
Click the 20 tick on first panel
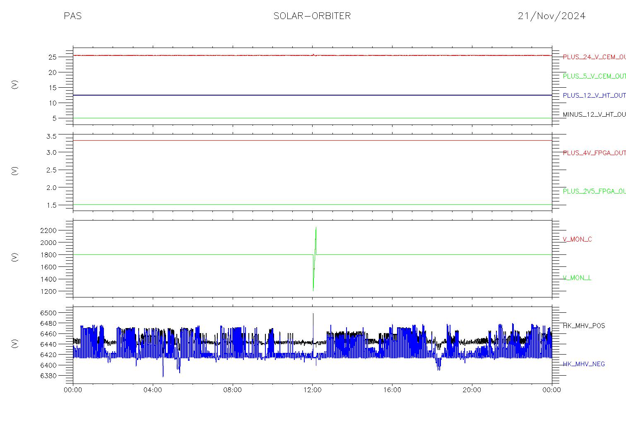[x=53, y=72]
